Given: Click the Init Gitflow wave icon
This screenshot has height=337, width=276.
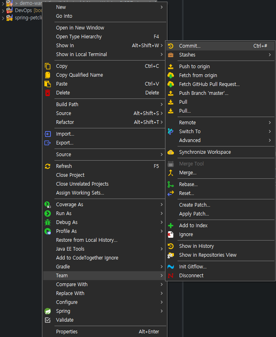Looking at the screenshot, I should click(x=171, y=267).
